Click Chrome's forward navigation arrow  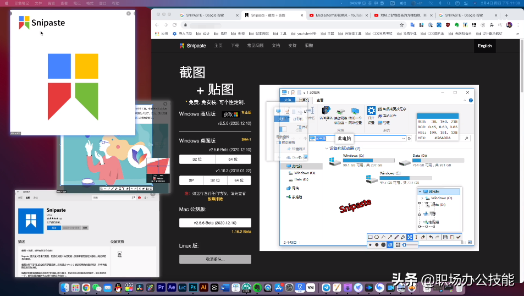[166, 25]
